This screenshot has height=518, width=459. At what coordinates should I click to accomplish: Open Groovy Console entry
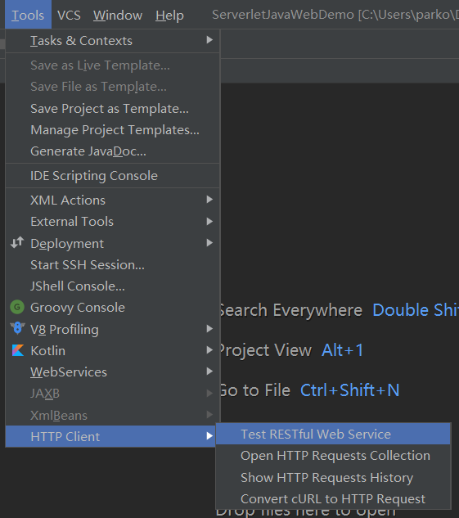coord(113,308)
